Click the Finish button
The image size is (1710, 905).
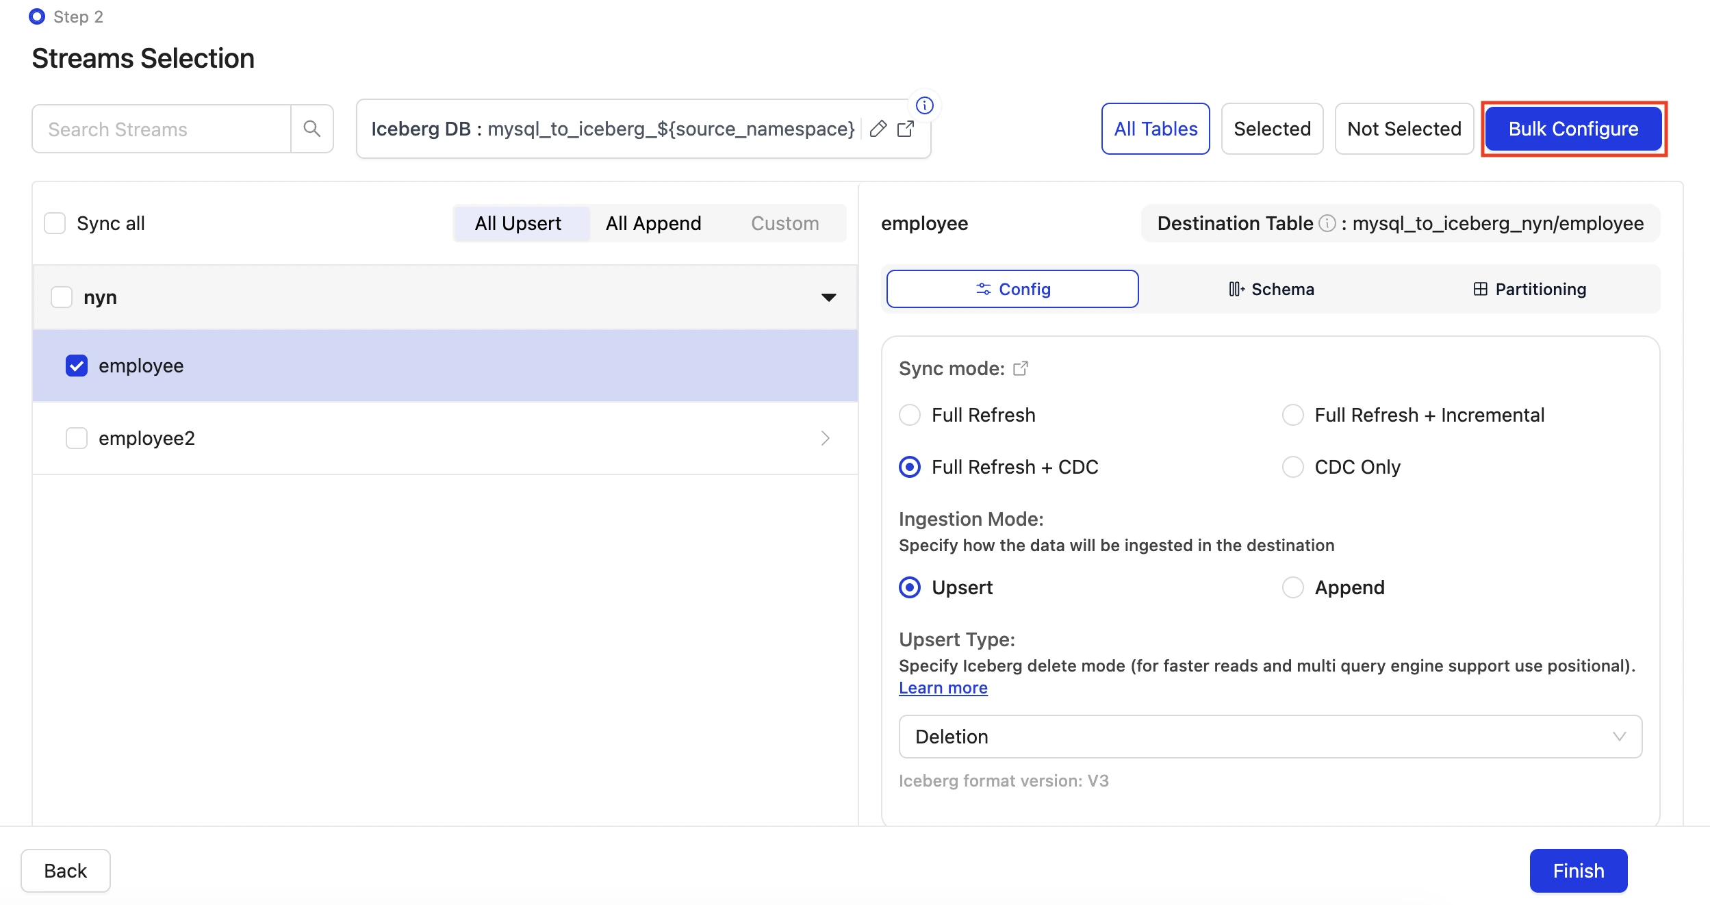click(1579, 871)
